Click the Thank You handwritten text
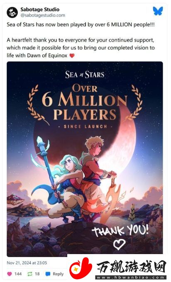The image size is (171, 282). coord(120,230)
